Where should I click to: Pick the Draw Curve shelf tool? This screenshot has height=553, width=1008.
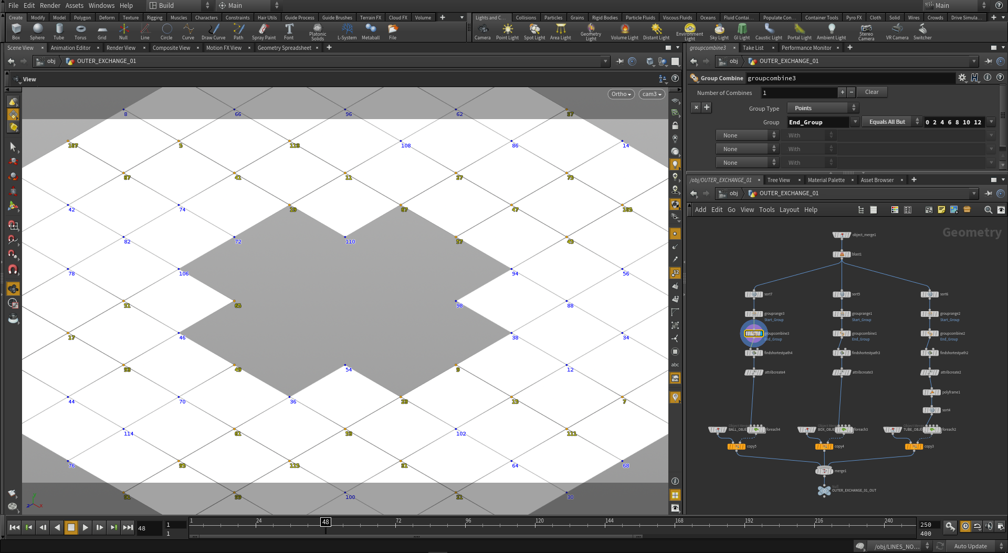point(213,31)
